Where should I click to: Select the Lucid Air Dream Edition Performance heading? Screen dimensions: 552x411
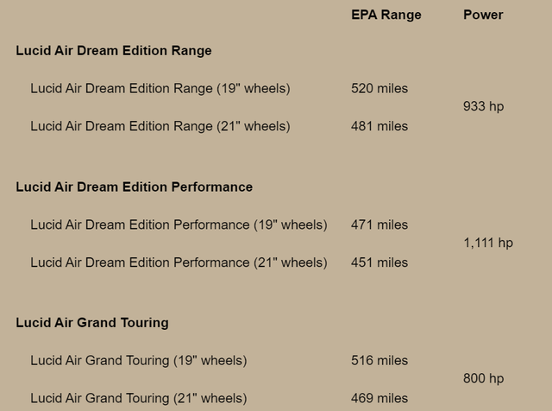[x=134, y=187]
